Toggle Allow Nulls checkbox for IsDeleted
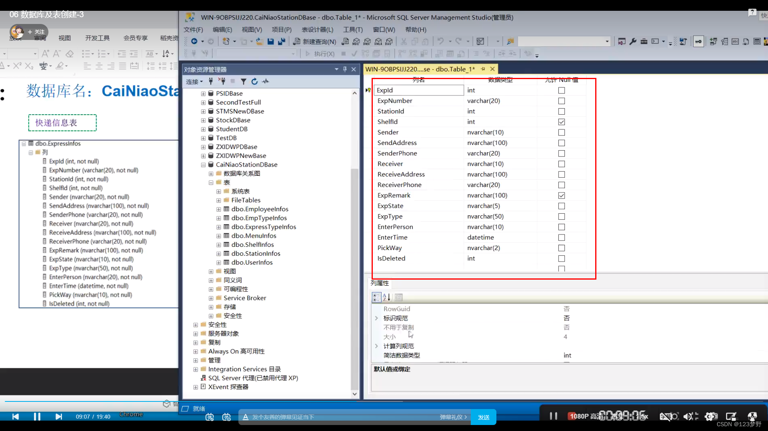 [562, 258]
